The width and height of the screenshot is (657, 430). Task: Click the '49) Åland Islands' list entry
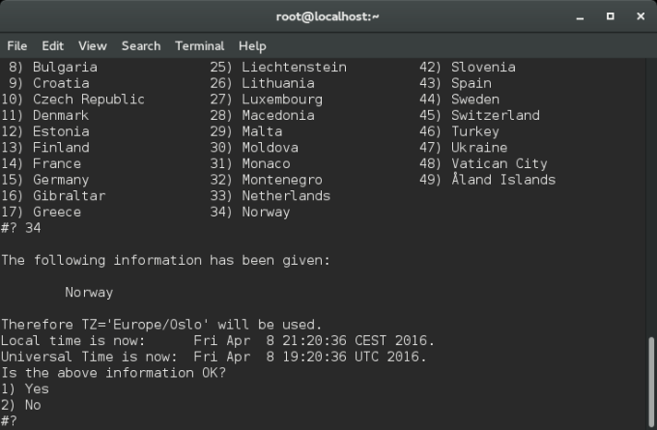point(487,180)
